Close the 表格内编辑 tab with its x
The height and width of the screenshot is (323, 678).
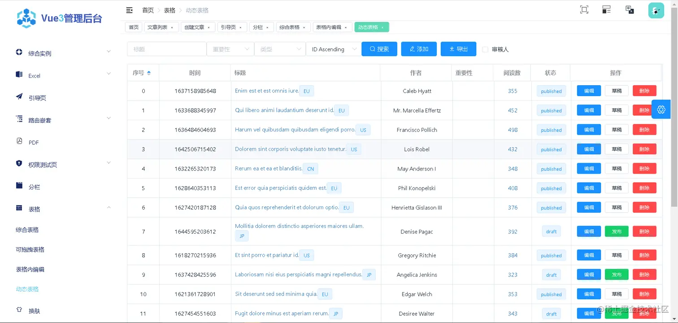[x=346, y=27]
